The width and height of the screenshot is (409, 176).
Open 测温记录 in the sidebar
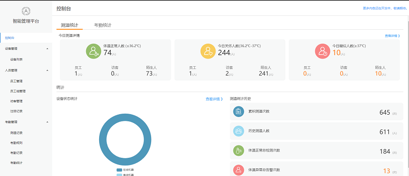point(16,133)
